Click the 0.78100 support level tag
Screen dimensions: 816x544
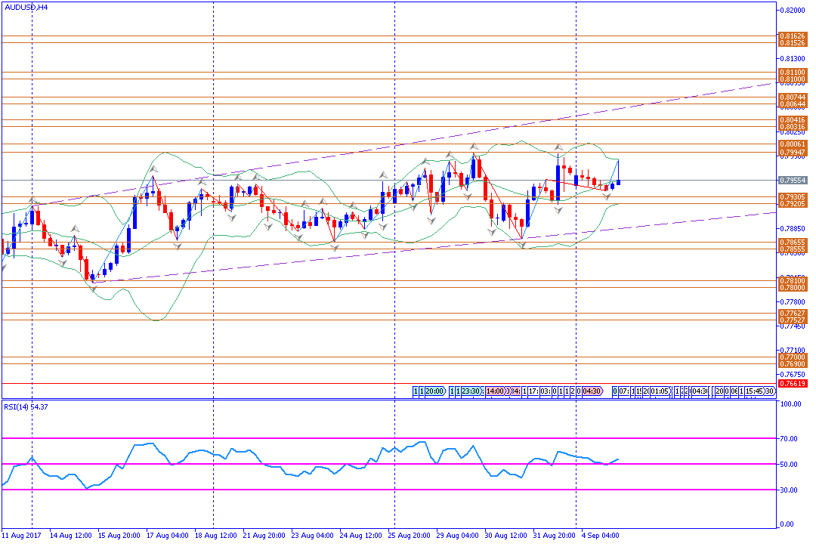tap(792, 280)
